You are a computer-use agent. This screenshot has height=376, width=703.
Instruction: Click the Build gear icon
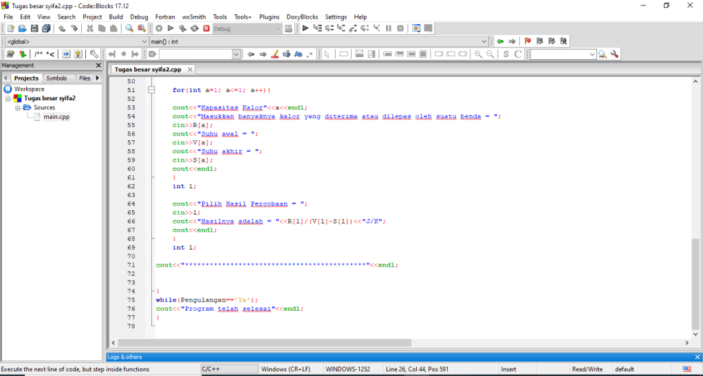tap(159, 28)
